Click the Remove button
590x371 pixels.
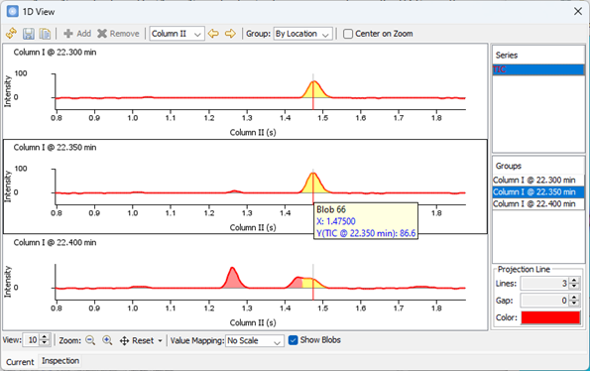pyautogui.click(x=118, y=34)
